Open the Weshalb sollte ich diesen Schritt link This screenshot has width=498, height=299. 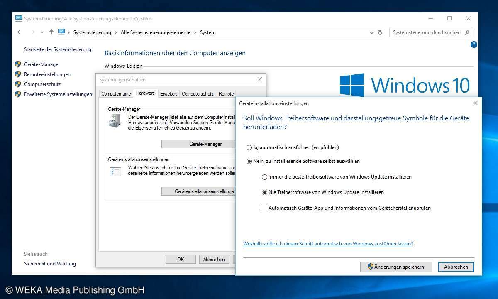(328, 244)
